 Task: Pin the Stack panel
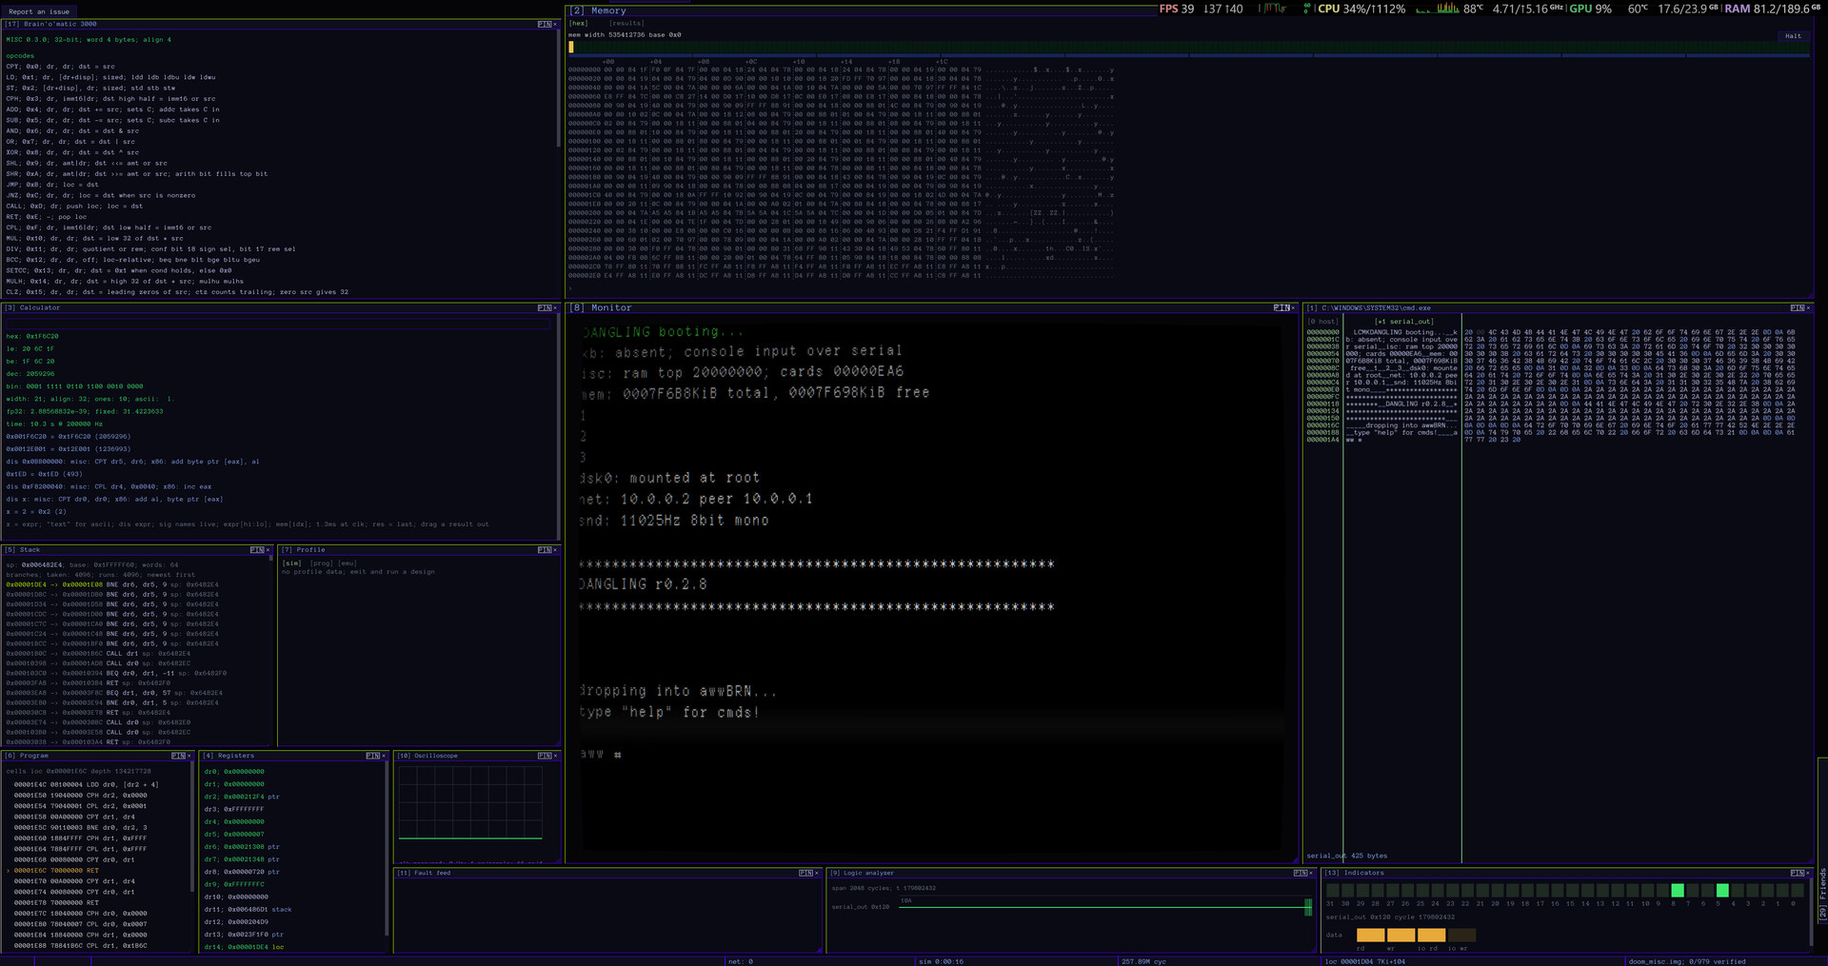[256, 549]
